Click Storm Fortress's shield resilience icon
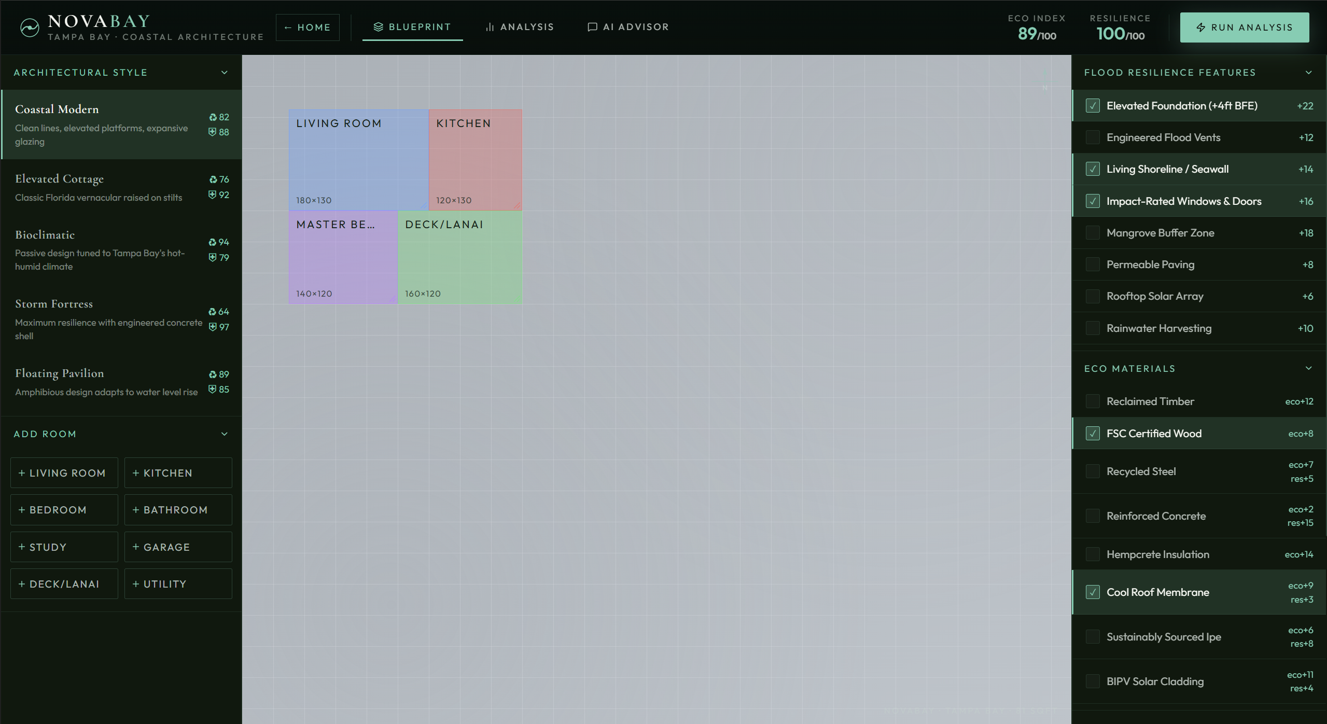This screenshot has height=724, width=1327. pos(212,327)
